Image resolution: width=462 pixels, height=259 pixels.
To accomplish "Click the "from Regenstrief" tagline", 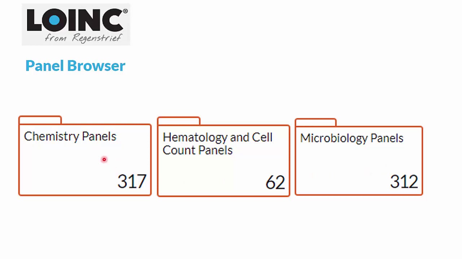I will point(83,38).
